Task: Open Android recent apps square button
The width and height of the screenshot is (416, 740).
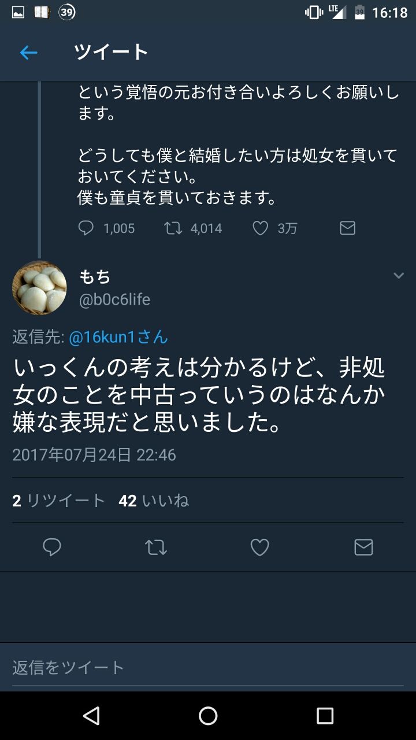Action: (x=325, y=716)
